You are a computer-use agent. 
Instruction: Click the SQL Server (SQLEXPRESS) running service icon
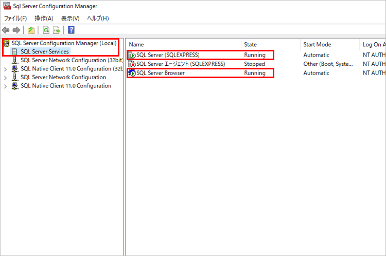(132, 55)
